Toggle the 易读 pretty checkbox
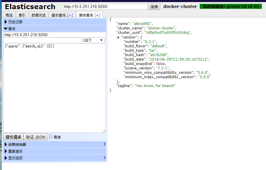The image size is (266, 170). (x=51, y=137)
